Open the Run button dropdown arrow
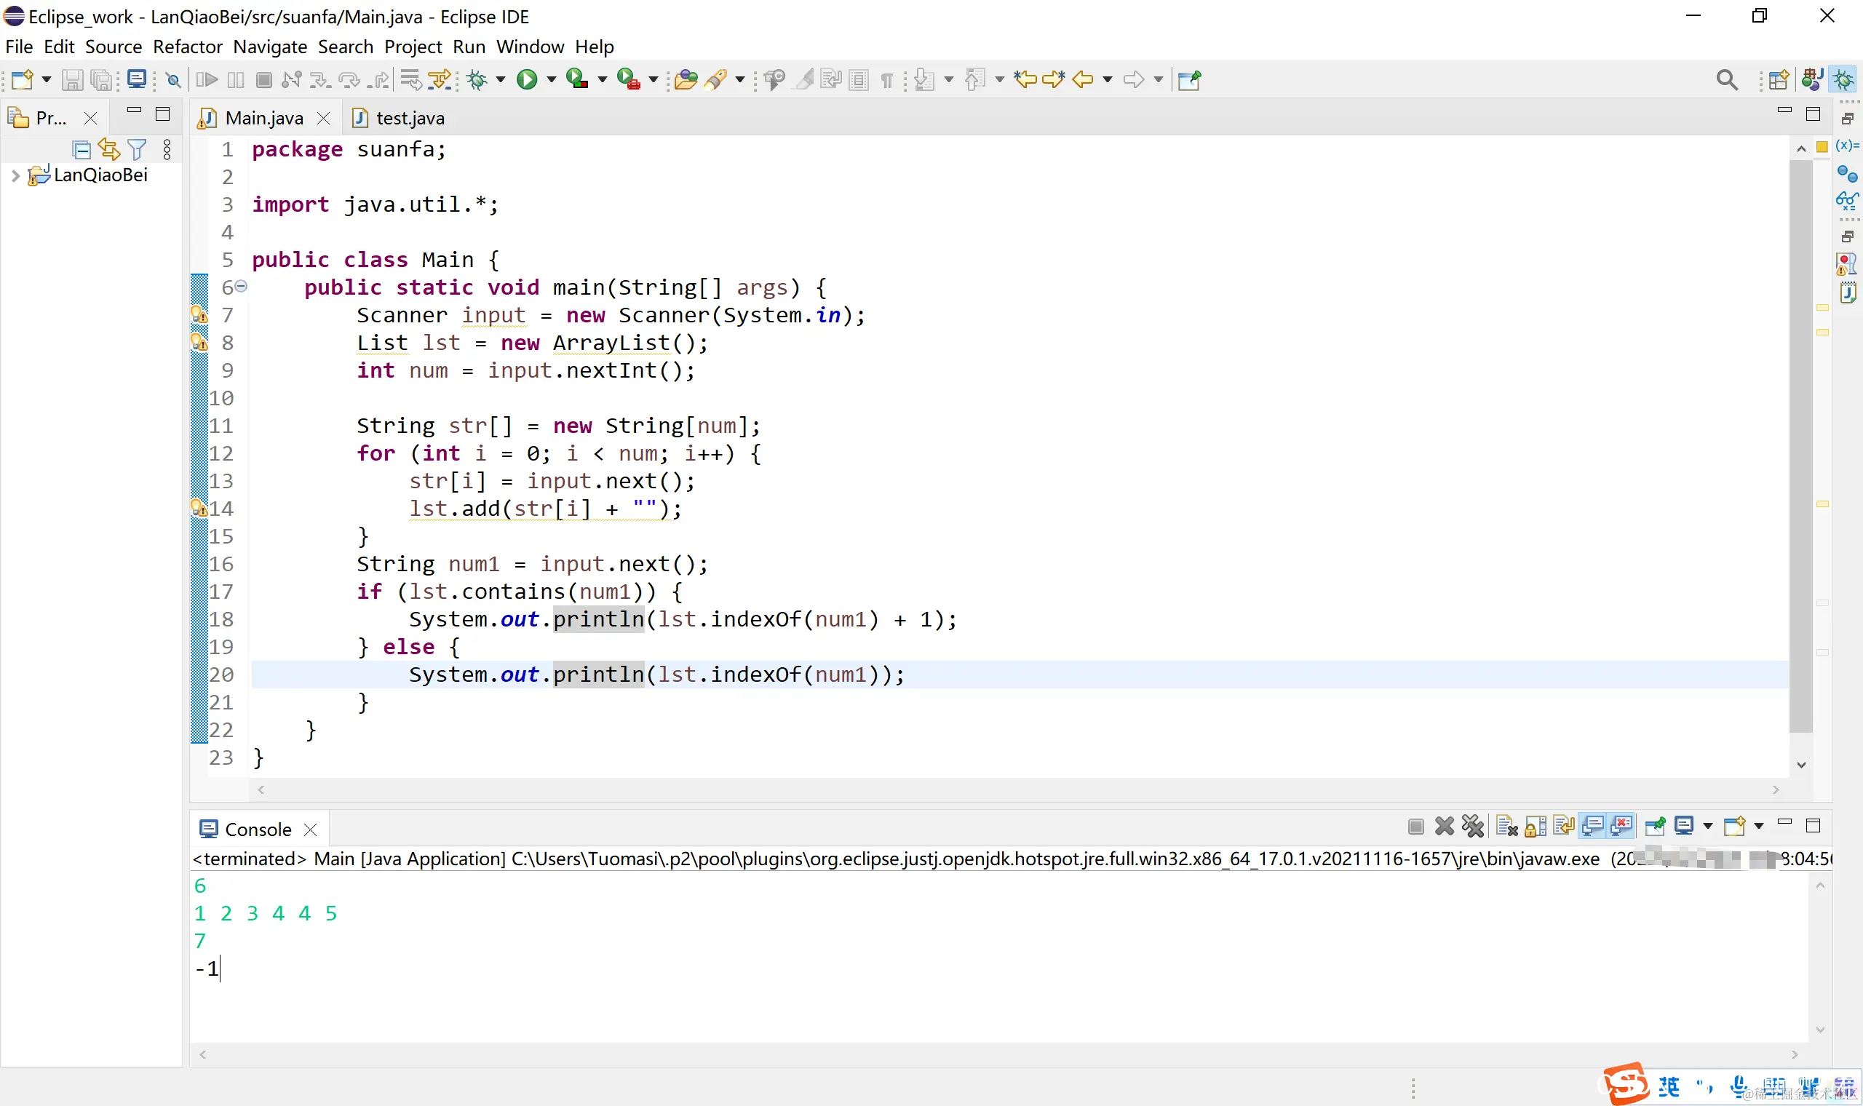The width and height of the screenshot is (1863, 1106). (x=552, y=79)
